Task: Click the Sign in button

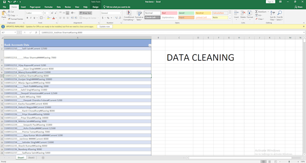Action: pyautogui.click(x=270, y=2)
